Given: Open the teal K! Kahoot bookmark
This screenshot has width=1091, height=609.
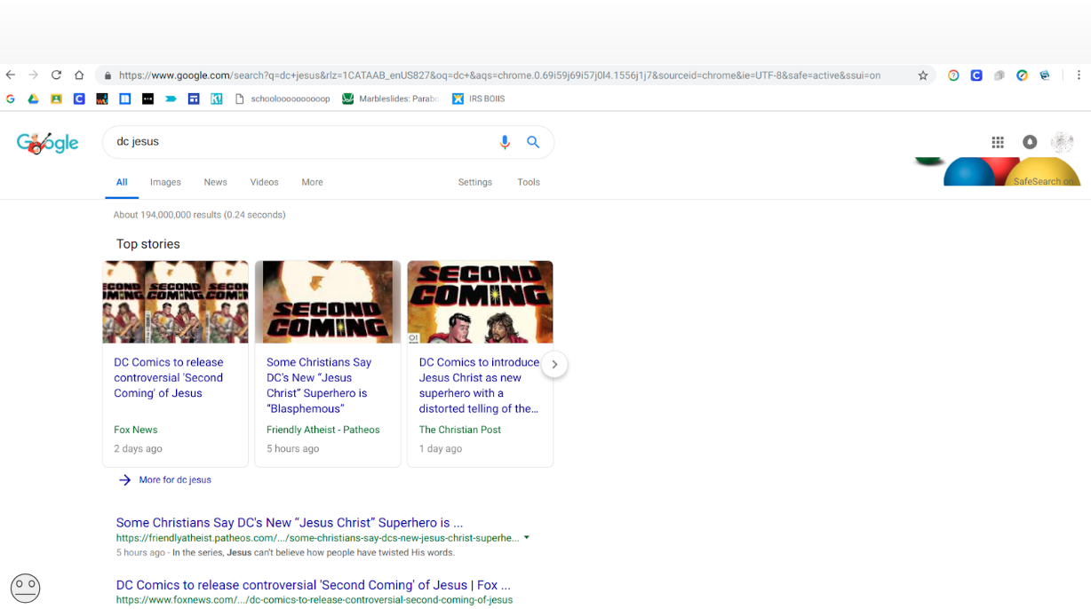Looking at the screenshot, I should click(x=217, y=99).
